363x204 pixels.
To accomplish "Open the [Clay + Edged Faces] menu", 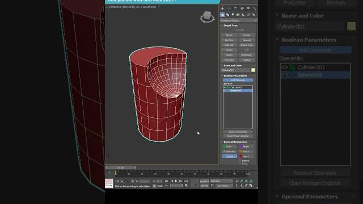I will (x=146, y=7).
